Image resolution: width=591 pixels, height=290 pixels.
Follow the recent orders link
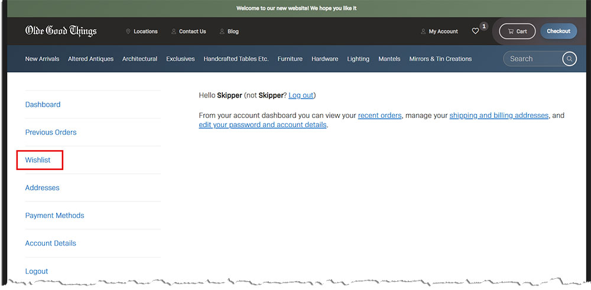tap(379, 115)
